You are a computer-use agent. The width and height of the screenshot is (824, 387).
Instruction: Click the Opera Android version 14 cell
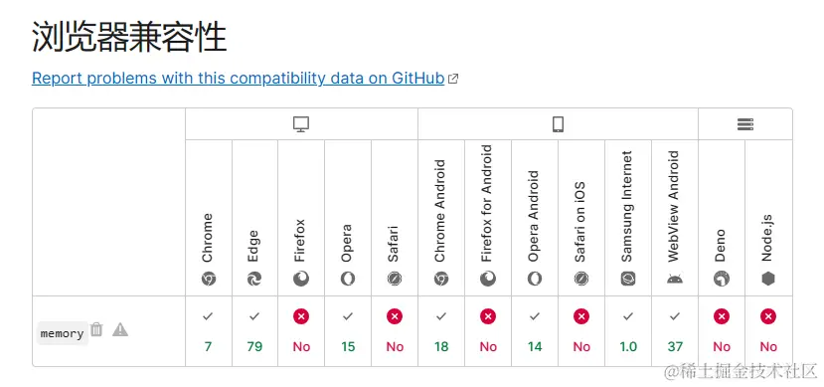pos(535,331)
